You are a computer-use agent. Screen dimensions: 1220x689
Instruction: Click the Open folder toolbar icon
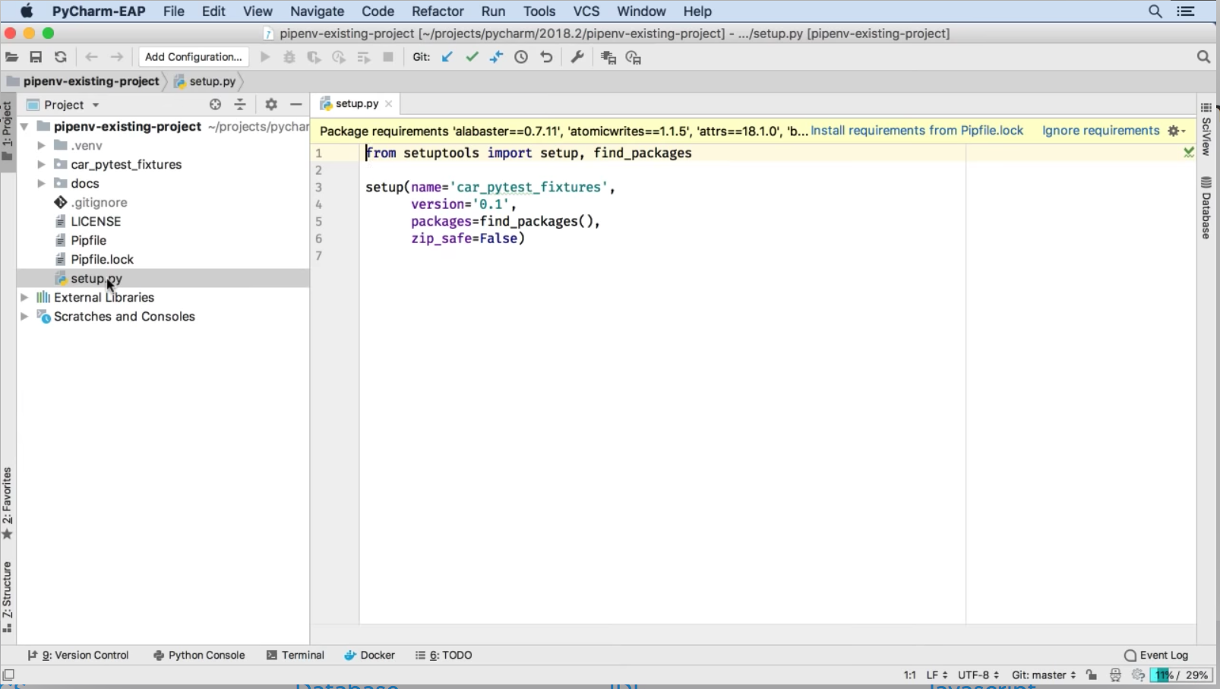[x=11, y=57]
